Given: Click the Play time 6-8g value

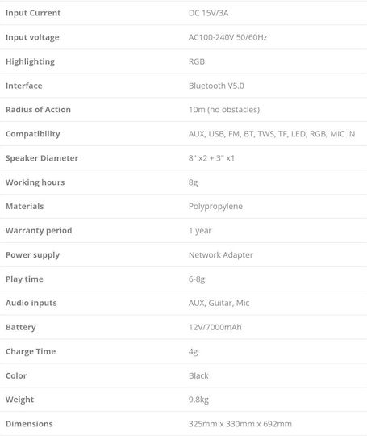Looking at the screenshot, I should [197, 279].
